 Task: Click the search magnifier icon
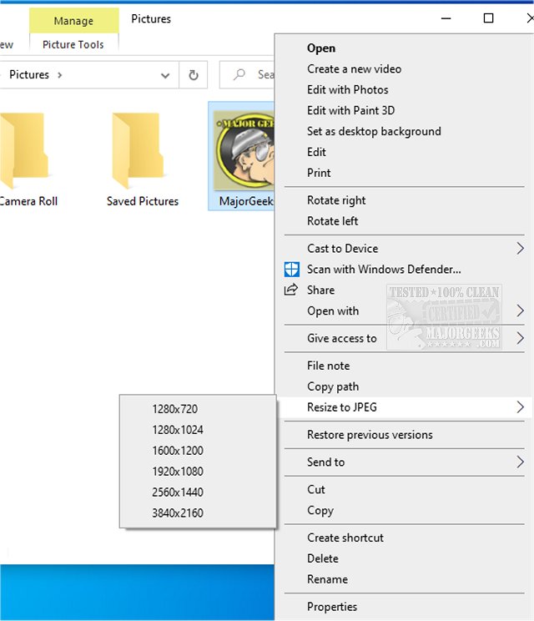tap(239, 74)
